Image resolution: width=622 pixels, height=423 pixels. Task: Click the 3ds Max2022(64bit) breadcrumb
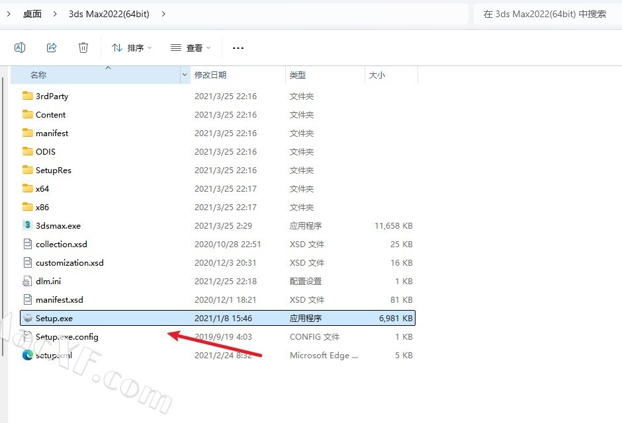[109, 15]
